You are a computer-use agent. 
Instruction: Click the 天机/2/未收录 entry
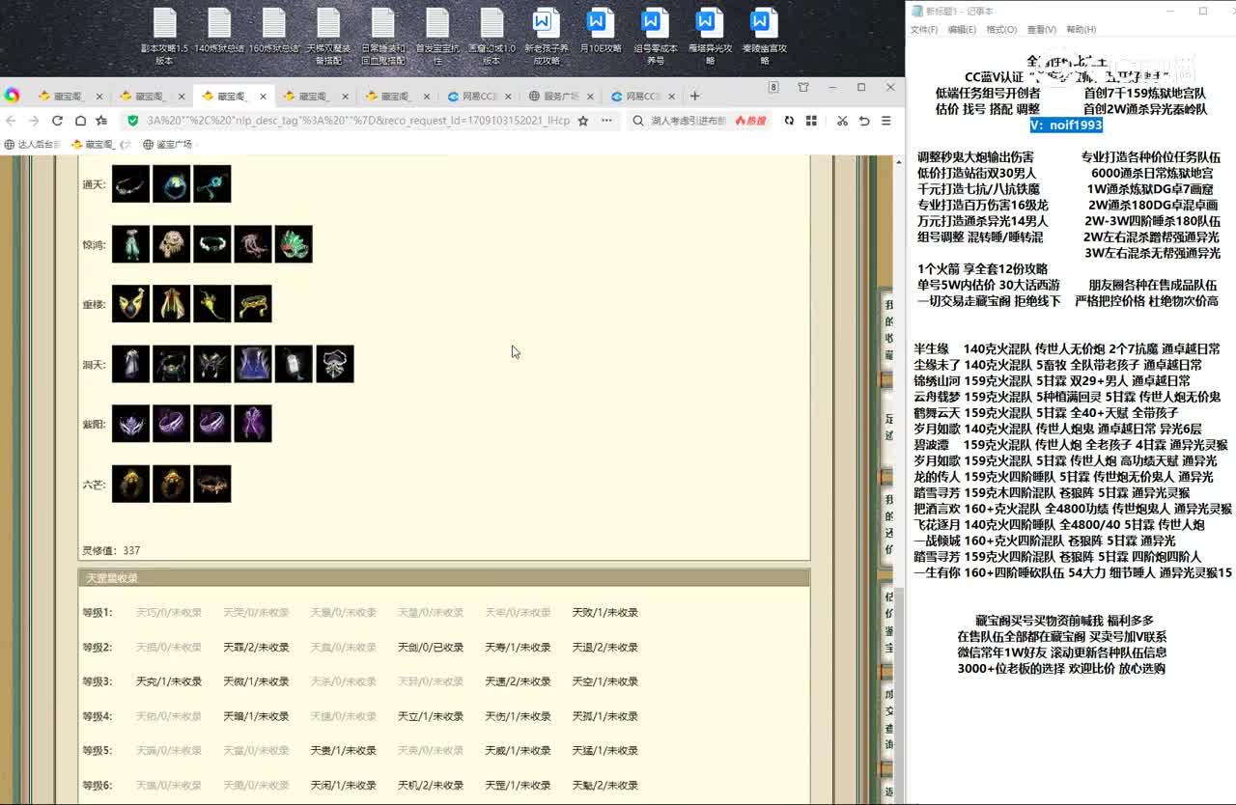point(431,785)
